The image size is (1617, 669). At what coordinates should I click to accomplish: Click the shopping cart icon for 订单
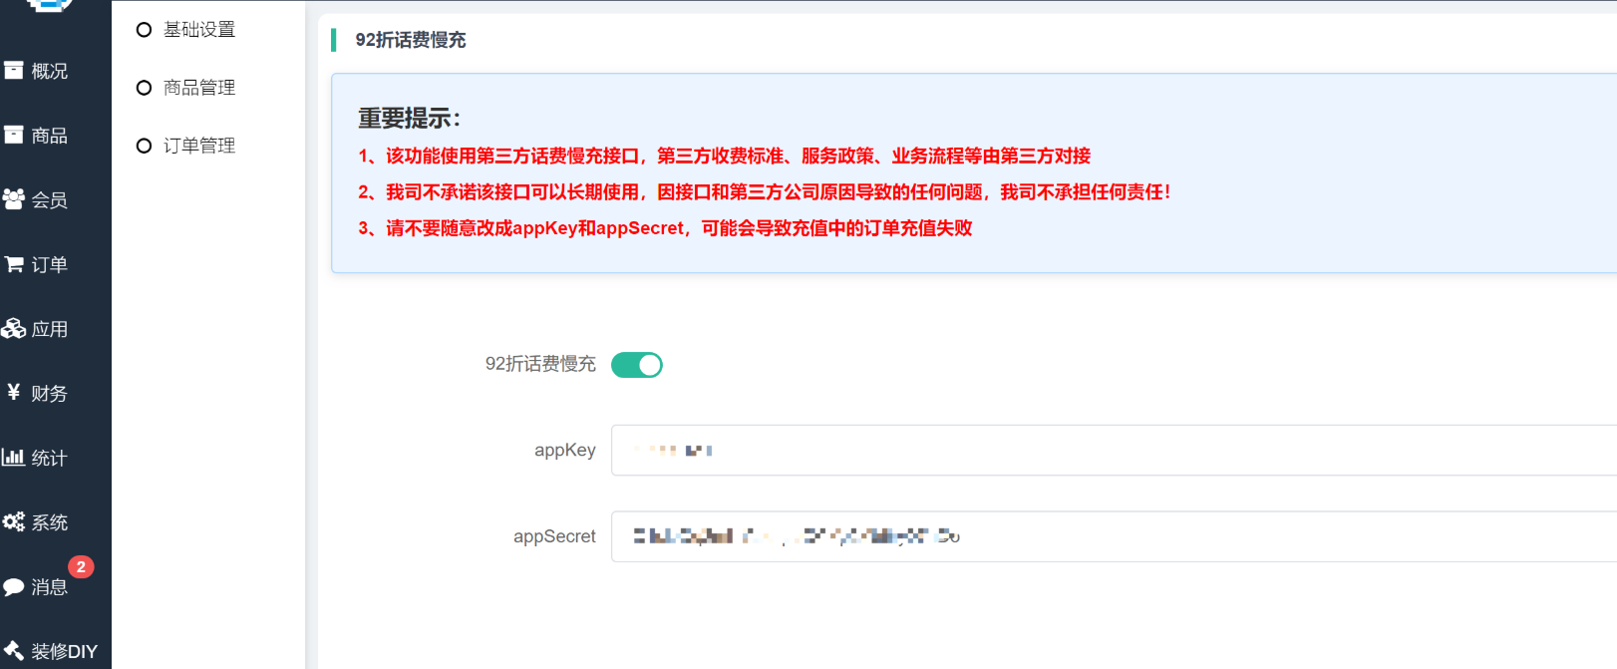pos(14,264)
